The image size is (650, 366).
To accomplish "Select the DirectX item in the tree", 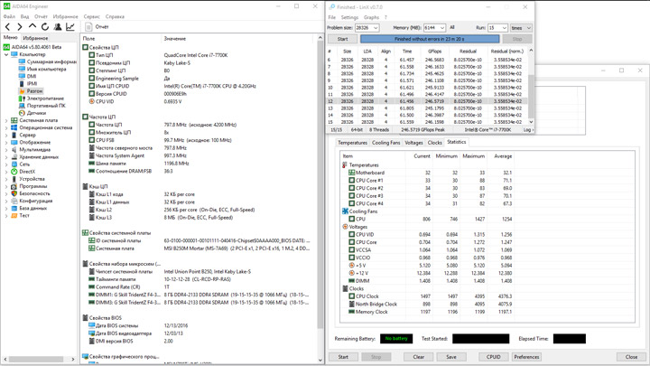I will (x=27, y=172).
